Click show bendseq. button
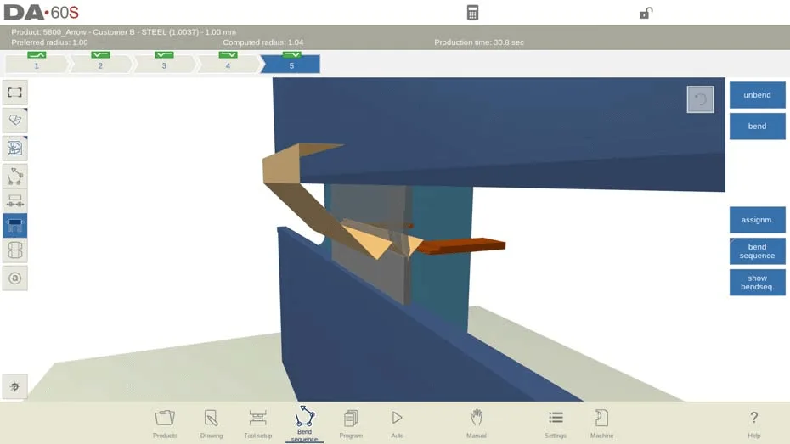790x444 pixels. [x=757, y=283]
